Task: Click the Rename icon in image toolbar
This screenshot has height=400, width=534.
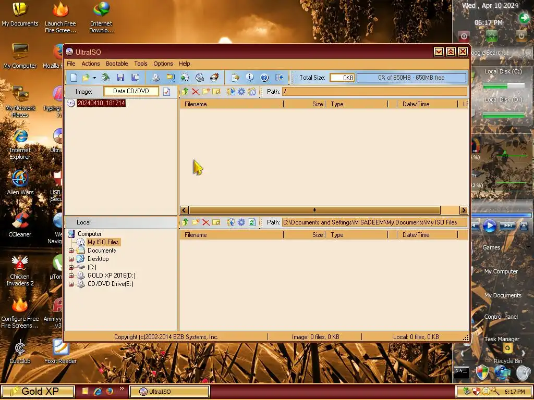Action: [216, 92]
